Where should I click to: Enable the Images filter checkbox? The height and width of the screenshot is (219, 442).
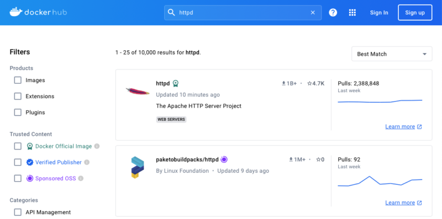pyautogui.click(x=18, y=80)
